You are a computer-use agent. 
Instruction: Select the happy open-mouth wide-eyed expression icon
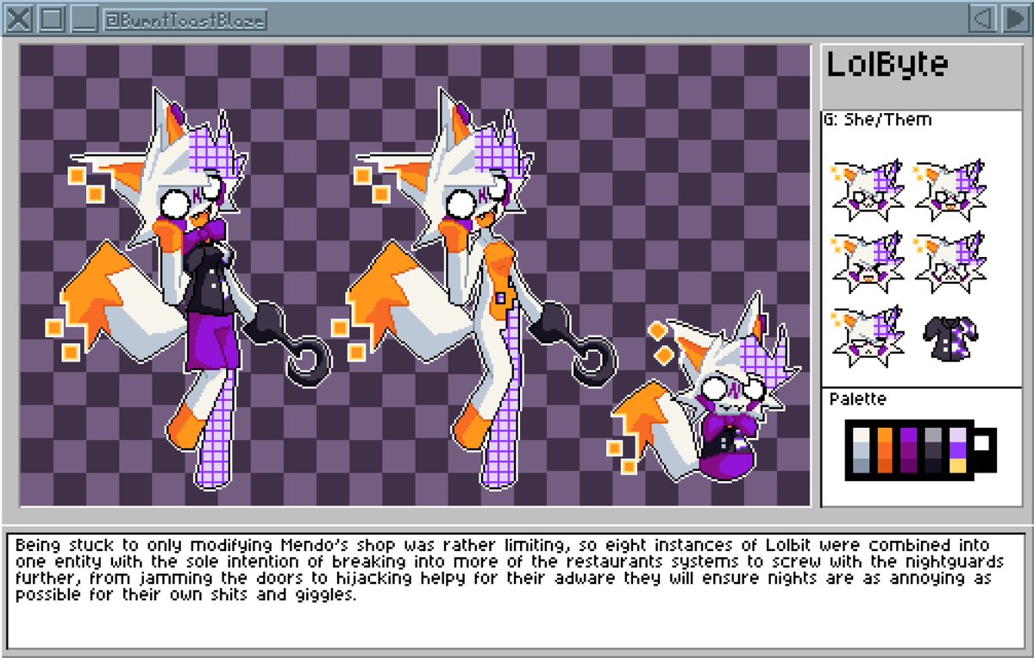(x=950, y=191)
